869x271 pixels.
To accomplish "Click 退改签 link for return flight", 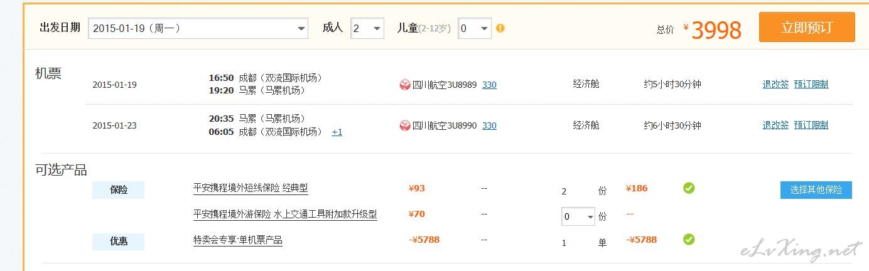I will (775, 125).
